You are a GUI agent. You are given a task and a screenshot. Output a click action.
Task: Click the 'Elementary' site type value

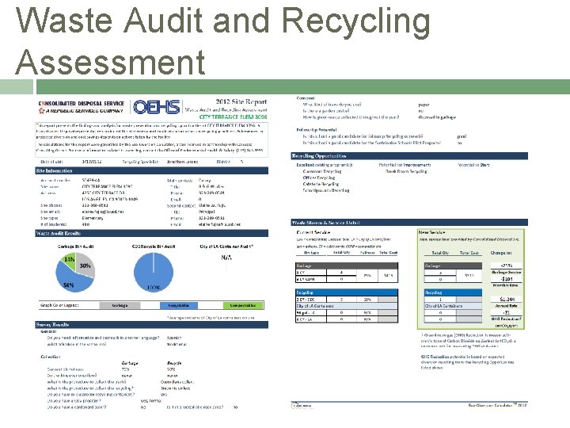pyautogui.click(x=93, y=218)
